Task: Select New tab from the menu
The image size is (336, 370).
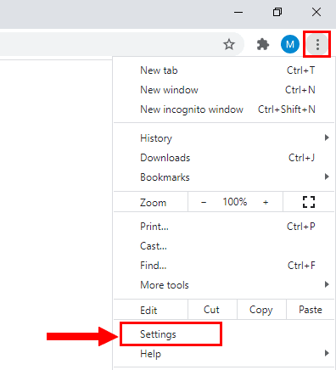Action: click(x=224, y=70)
